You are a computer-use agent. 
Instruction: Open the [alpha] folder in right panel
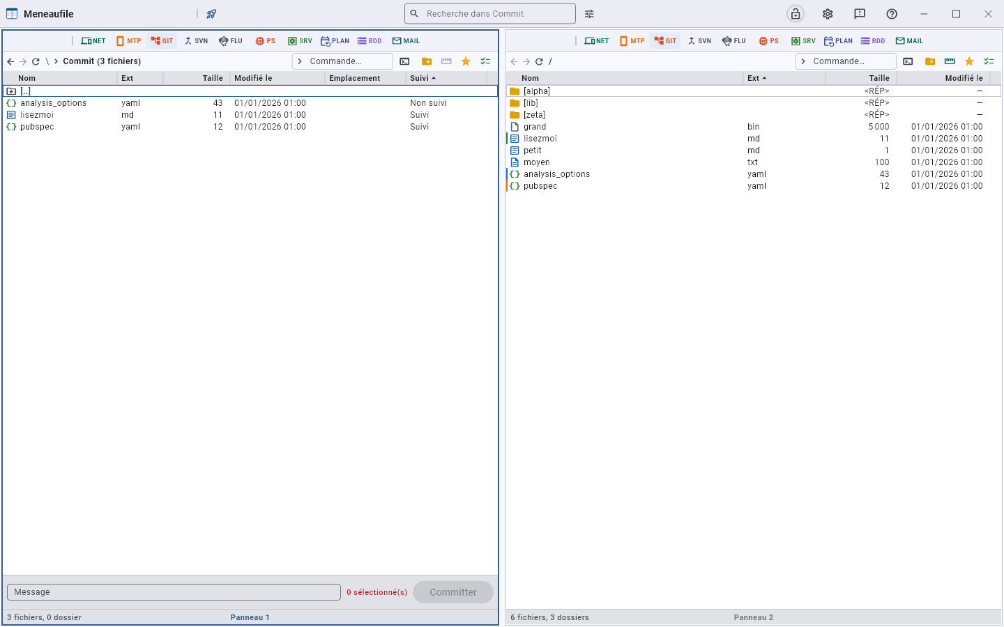click(754, 91)
